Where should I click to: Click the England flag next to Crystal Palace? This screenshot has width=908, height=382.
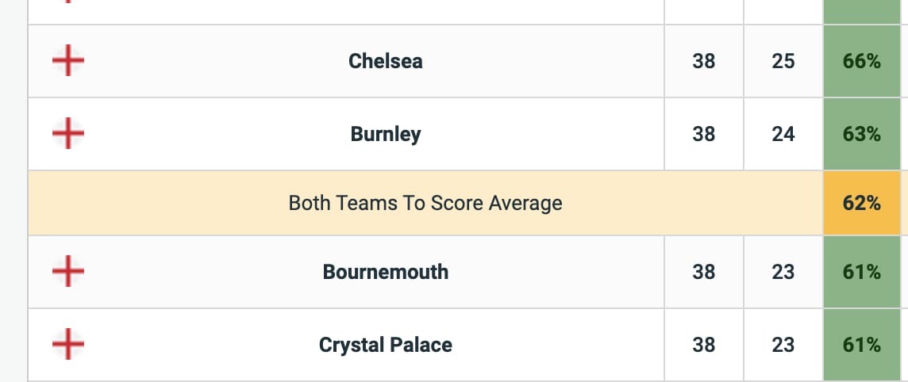pyautogui.click(x=68, y=345)
